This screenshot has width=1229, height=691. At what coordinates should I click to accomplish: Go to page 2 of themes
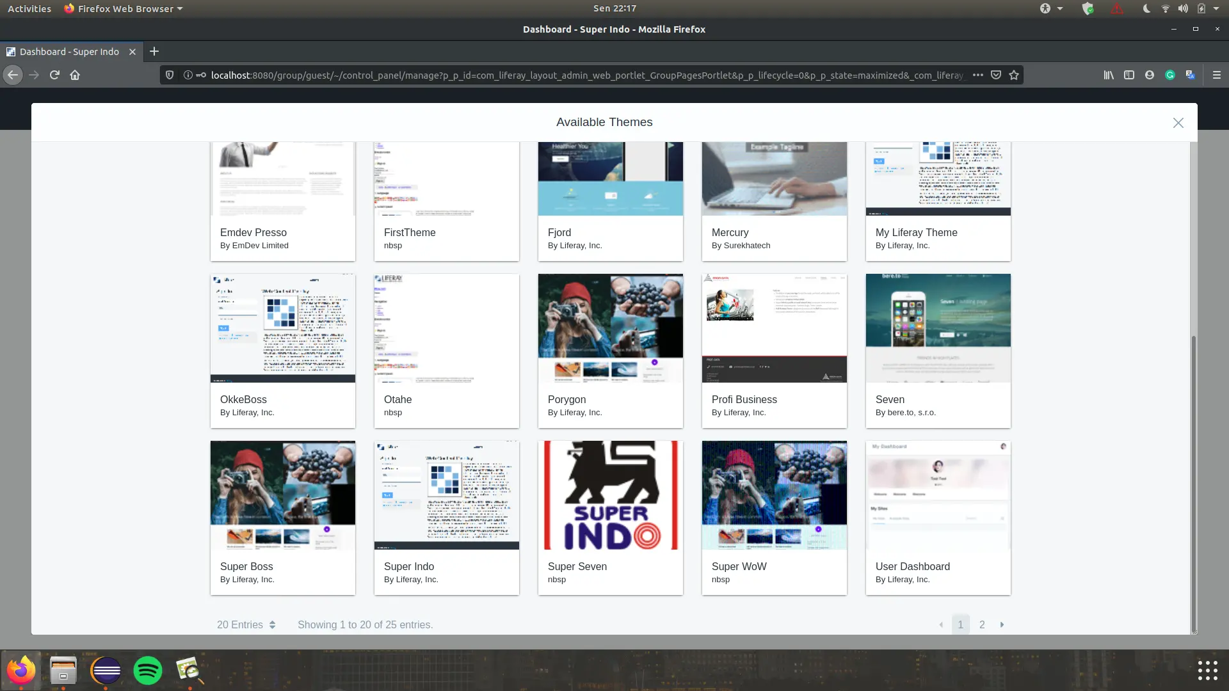click(x=982, y=624)
